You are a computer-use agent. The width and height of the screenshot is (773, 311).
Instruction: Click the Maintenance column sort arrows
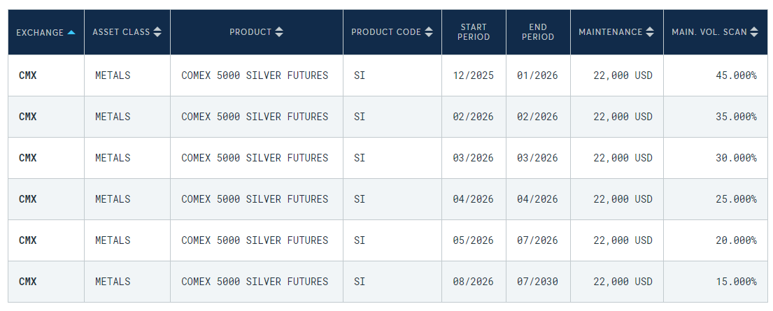pos(651,32)
